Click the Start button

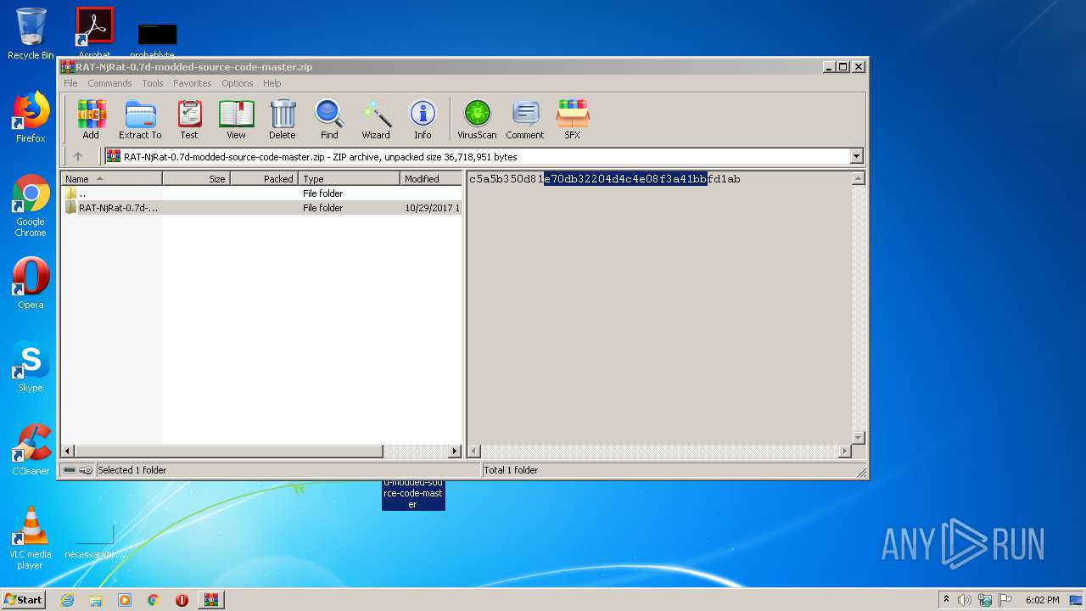click(x=23, y=599)
